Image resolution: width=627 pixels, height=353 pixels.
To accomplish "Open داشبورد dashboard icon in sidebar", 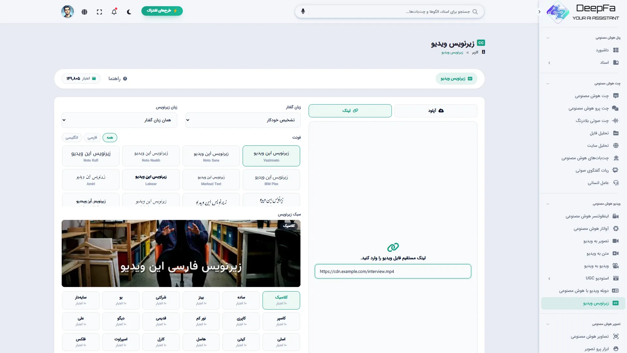I will point(616,50).
